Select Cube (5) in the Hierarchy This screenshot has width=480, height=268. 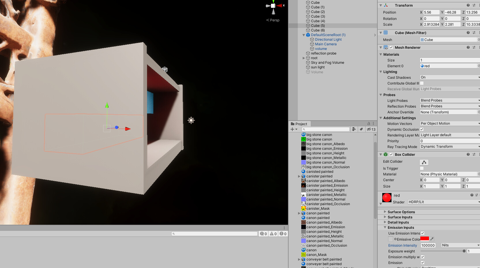tap(318, 25)
